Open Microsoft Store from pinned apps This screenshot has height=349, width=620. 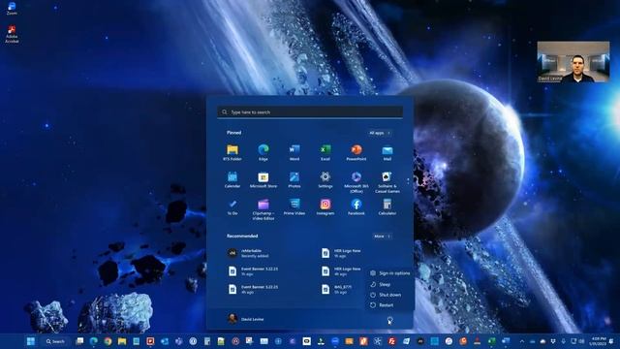(263, 179)
